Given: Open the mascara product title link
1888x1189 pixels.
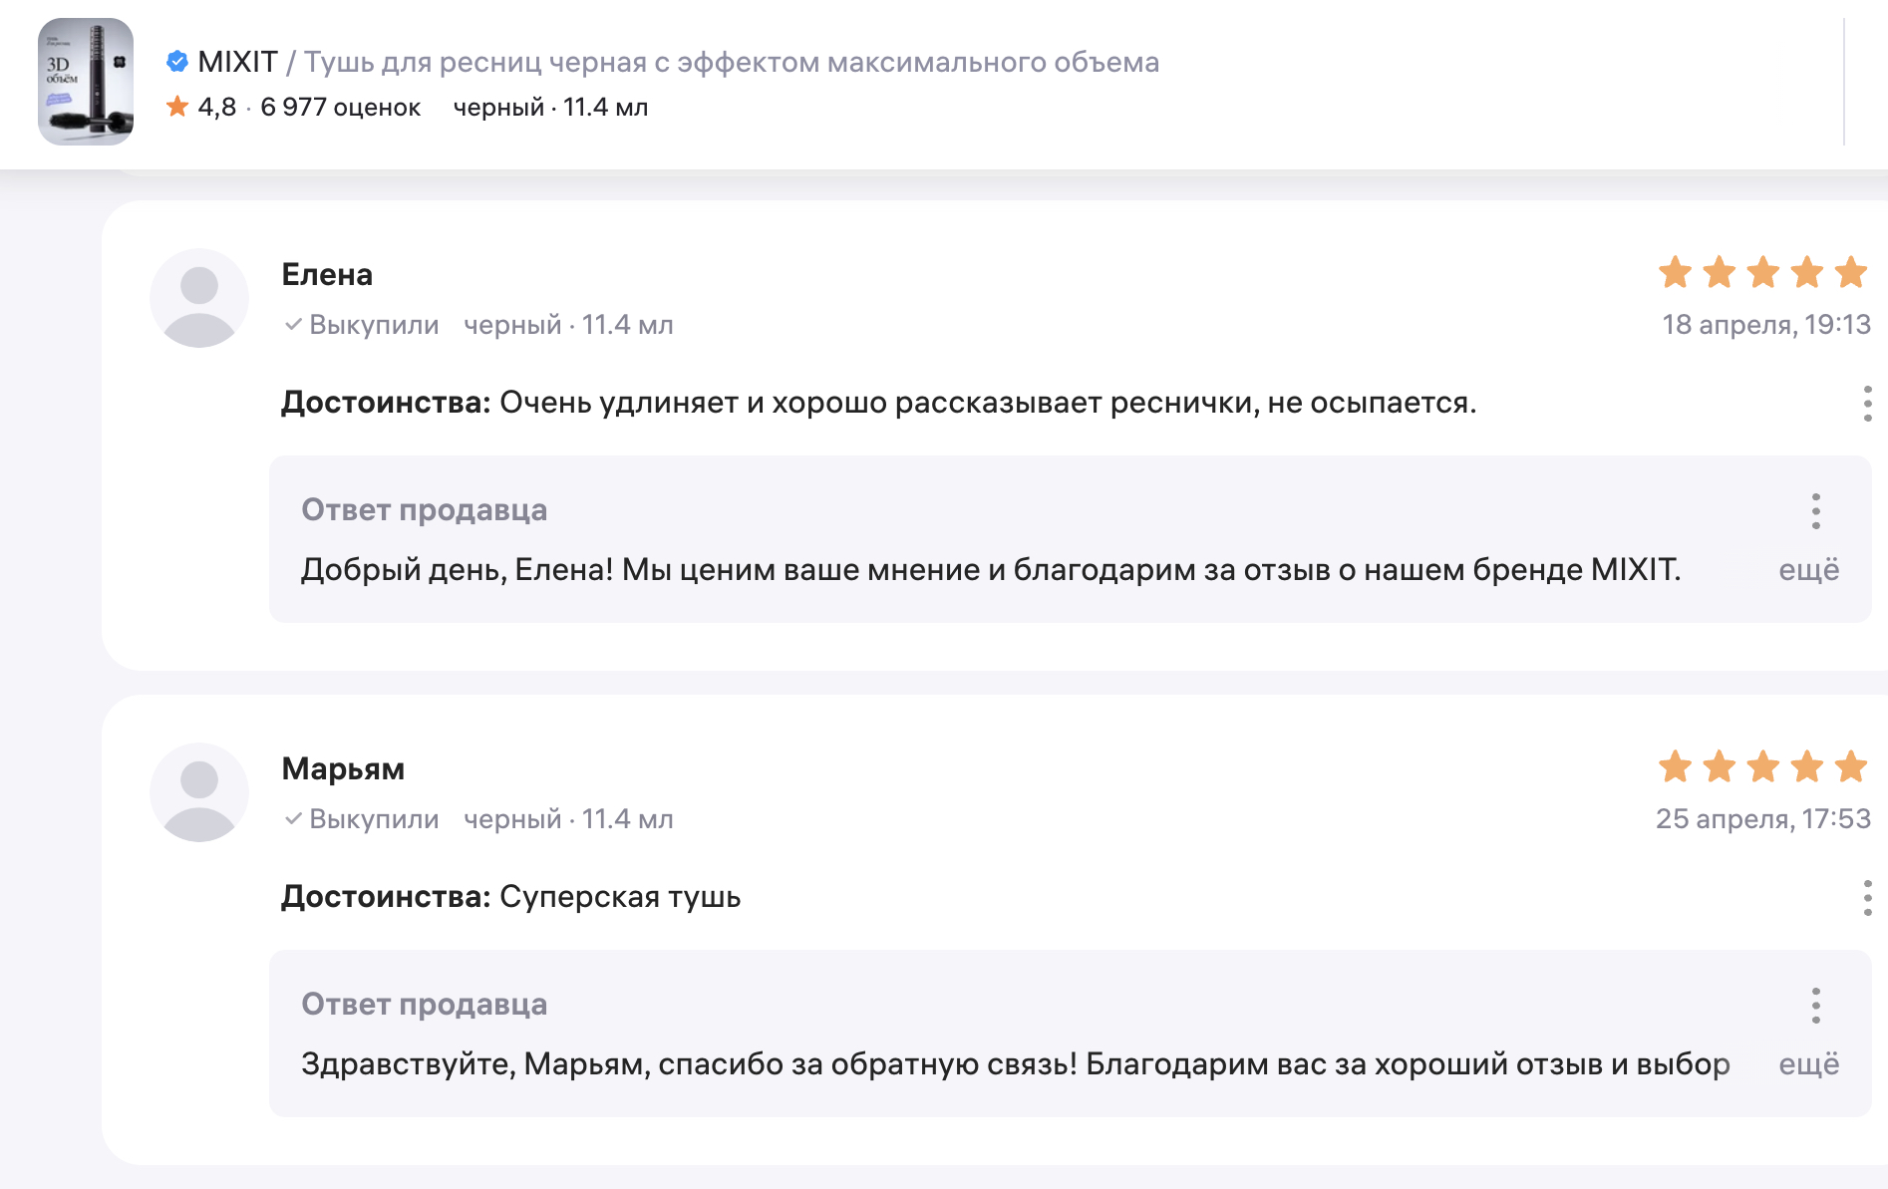Looking at the screenshot, I should coord(732,62).
